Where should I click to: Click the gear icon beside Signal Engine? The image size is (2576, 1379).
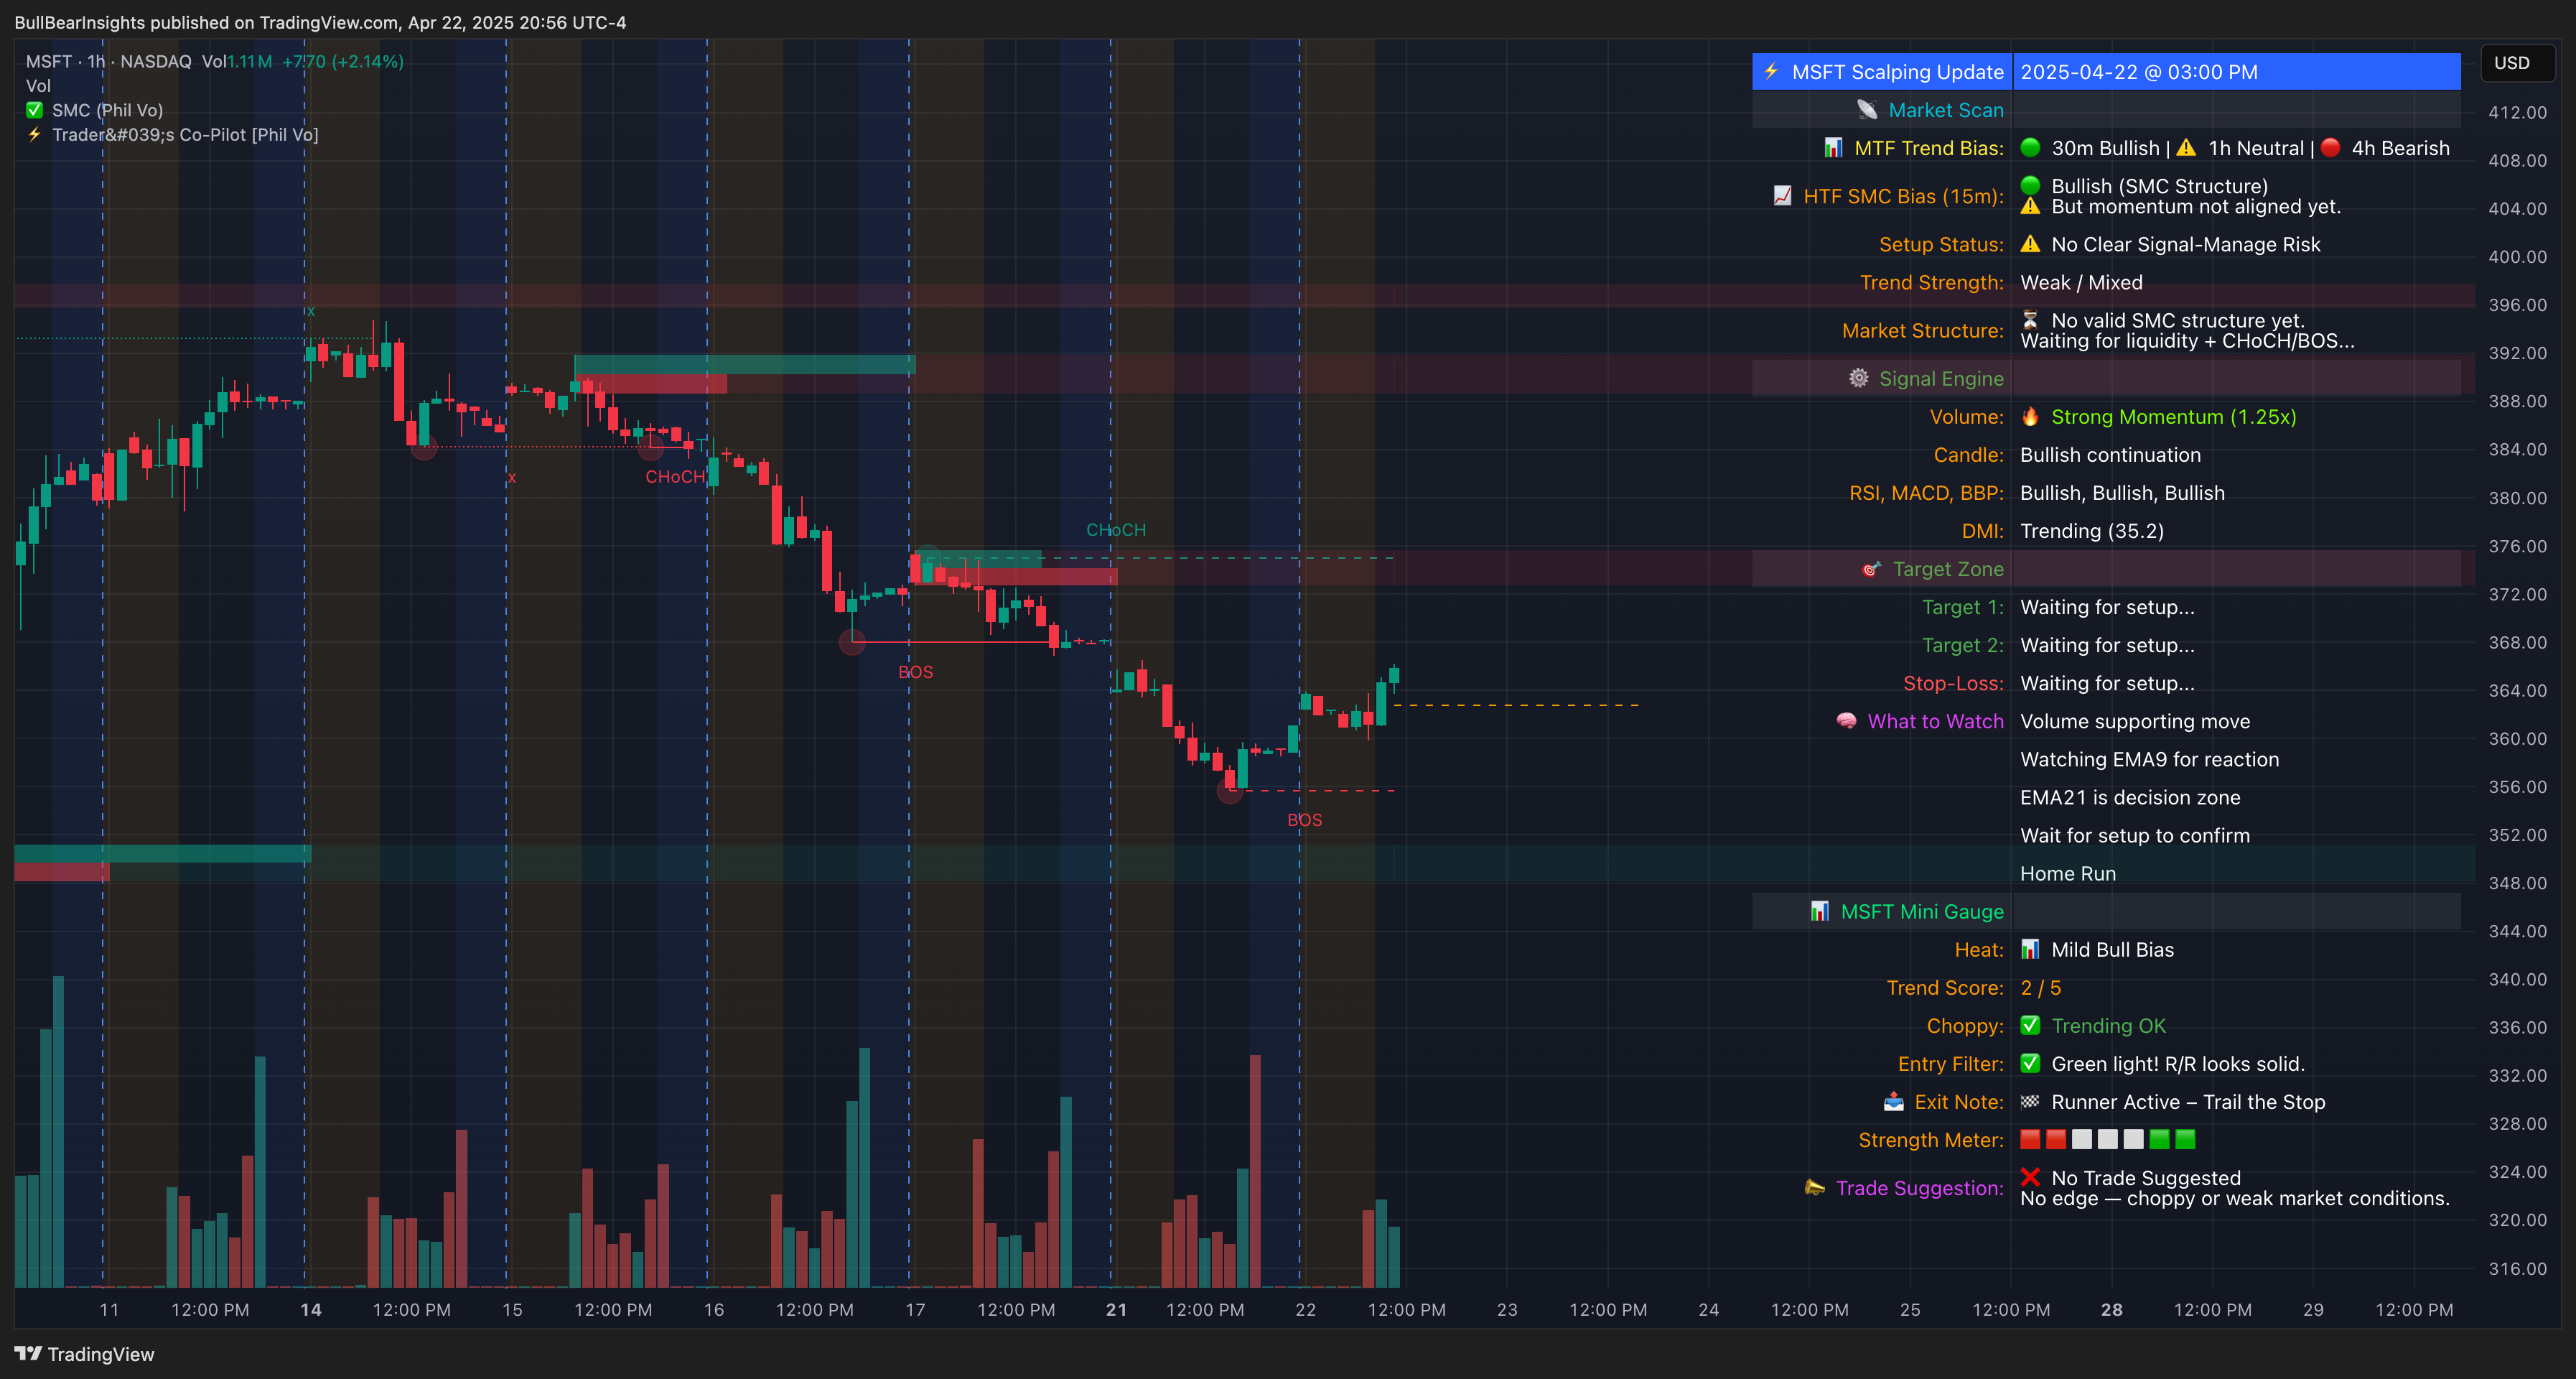[x=1858, y=379]
